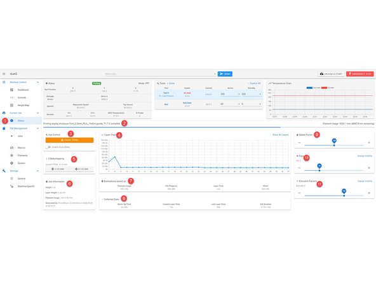376x282 pixels.
Task: Open Tool 0 active temperature dropdown
Action: click(239, 94)
